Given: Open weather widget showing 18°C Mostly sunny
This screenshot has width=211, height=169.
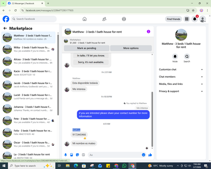Looking at the screenshot, I should [160, 166].
